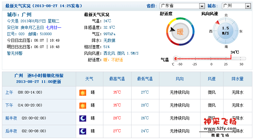
Task: Click the 暂无预警 warning link
Action: 15,53
